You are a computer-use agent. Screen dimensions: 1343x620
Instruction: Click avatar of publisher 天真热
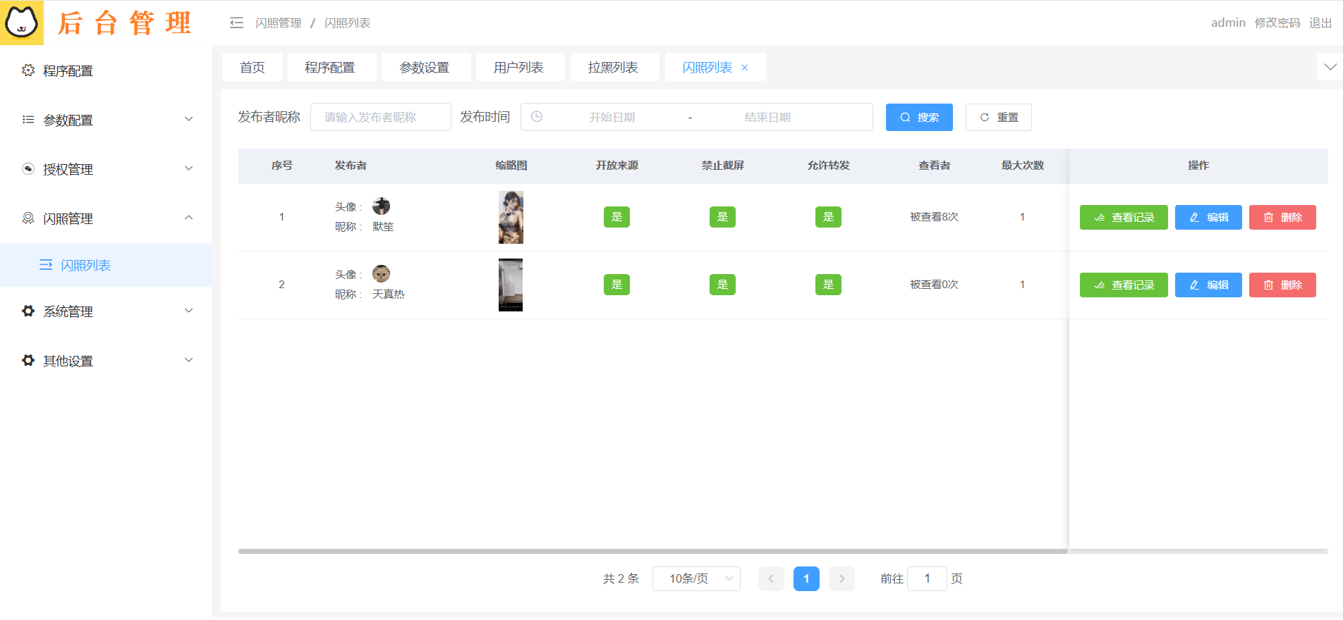(x=381, y=274)
